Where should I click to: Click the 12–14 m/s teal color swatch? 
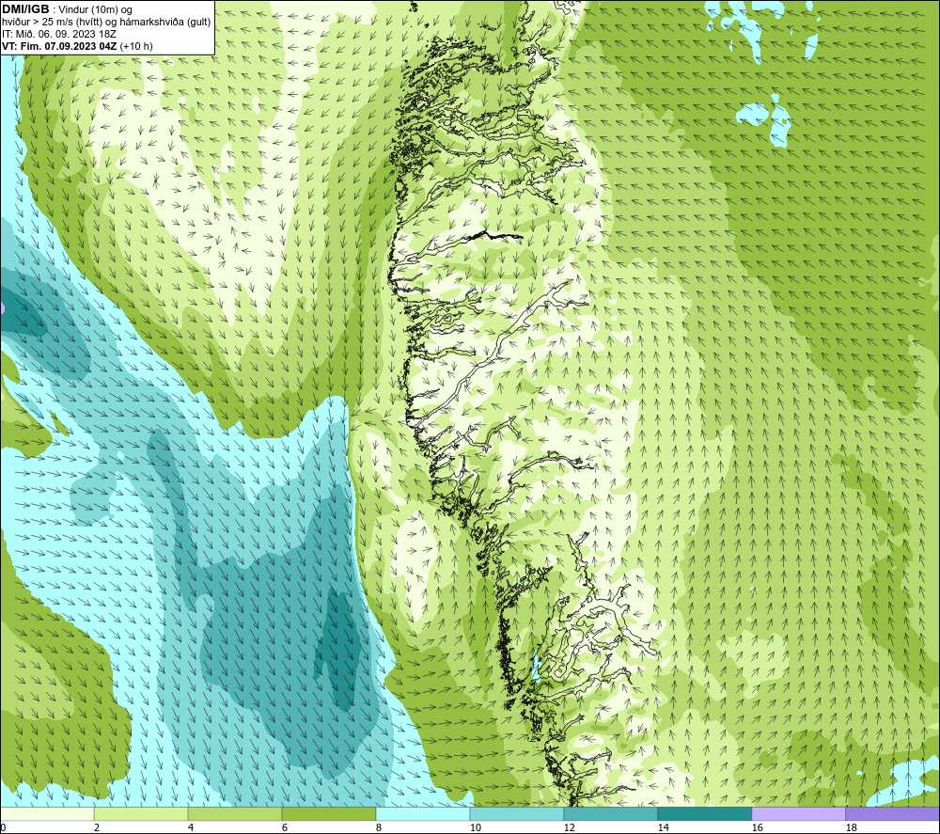coord(610,813)
